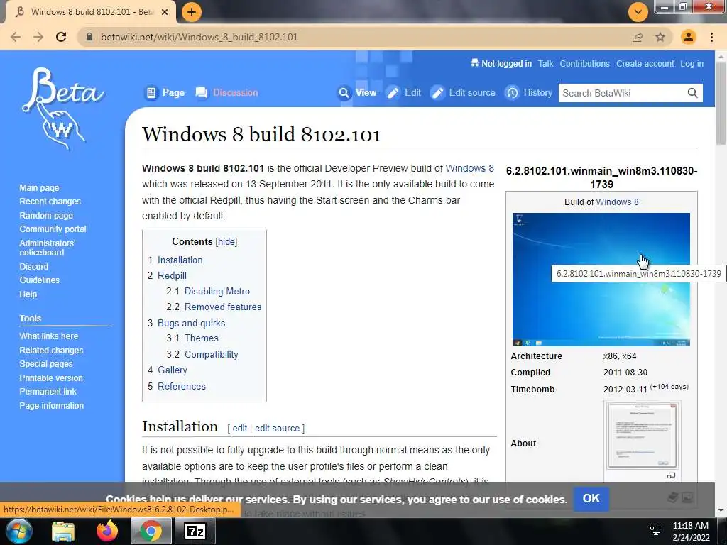Open Random page in sidebar
This screenshot has height=545, width=727.
46,216
